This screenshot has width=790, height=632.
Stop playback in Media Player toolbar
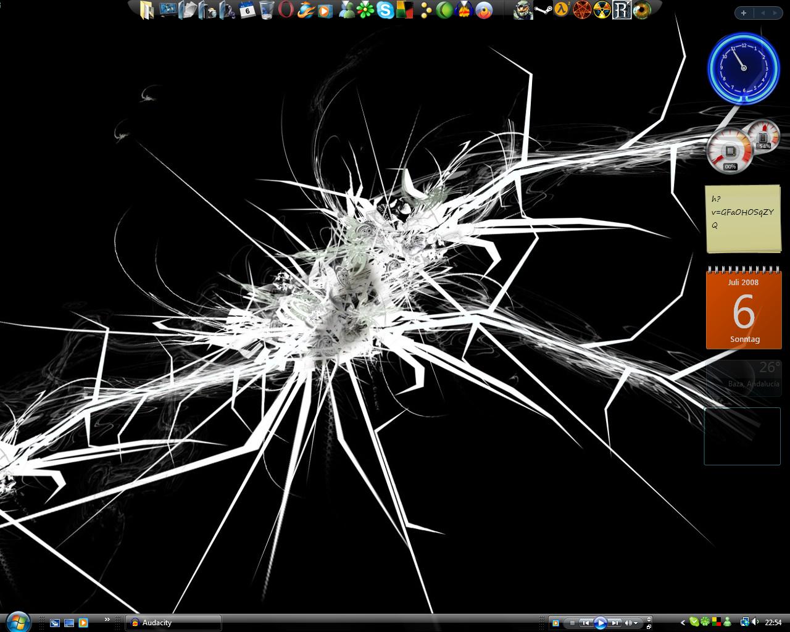(x=572, y=623)
